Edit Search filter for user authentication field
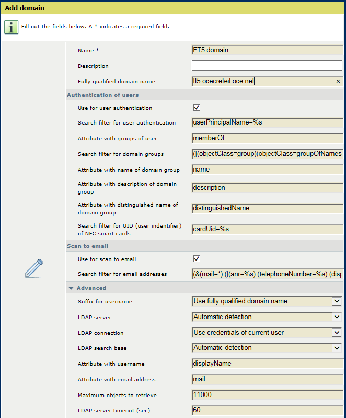The height and width of the screenshot is (418, 346). point(268,122)
